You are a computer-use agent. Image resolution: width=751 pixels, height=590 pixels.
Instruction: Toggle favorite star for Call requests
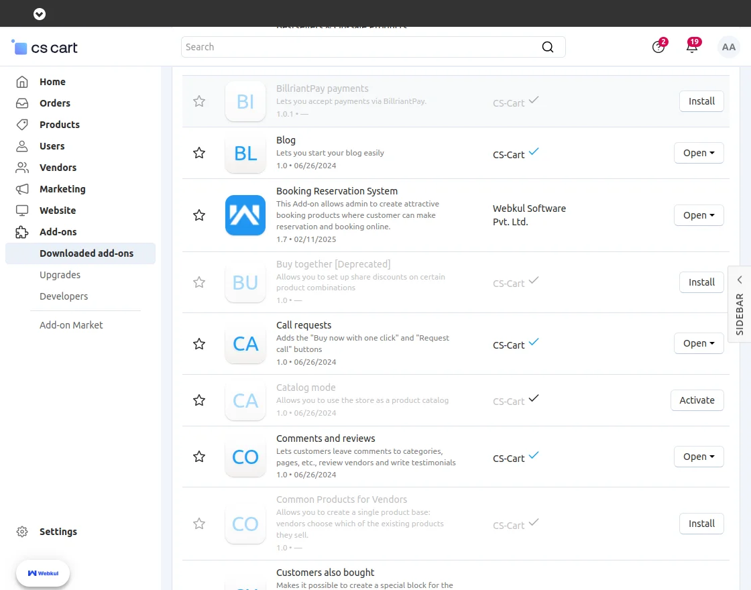click(x=199, y=344)
